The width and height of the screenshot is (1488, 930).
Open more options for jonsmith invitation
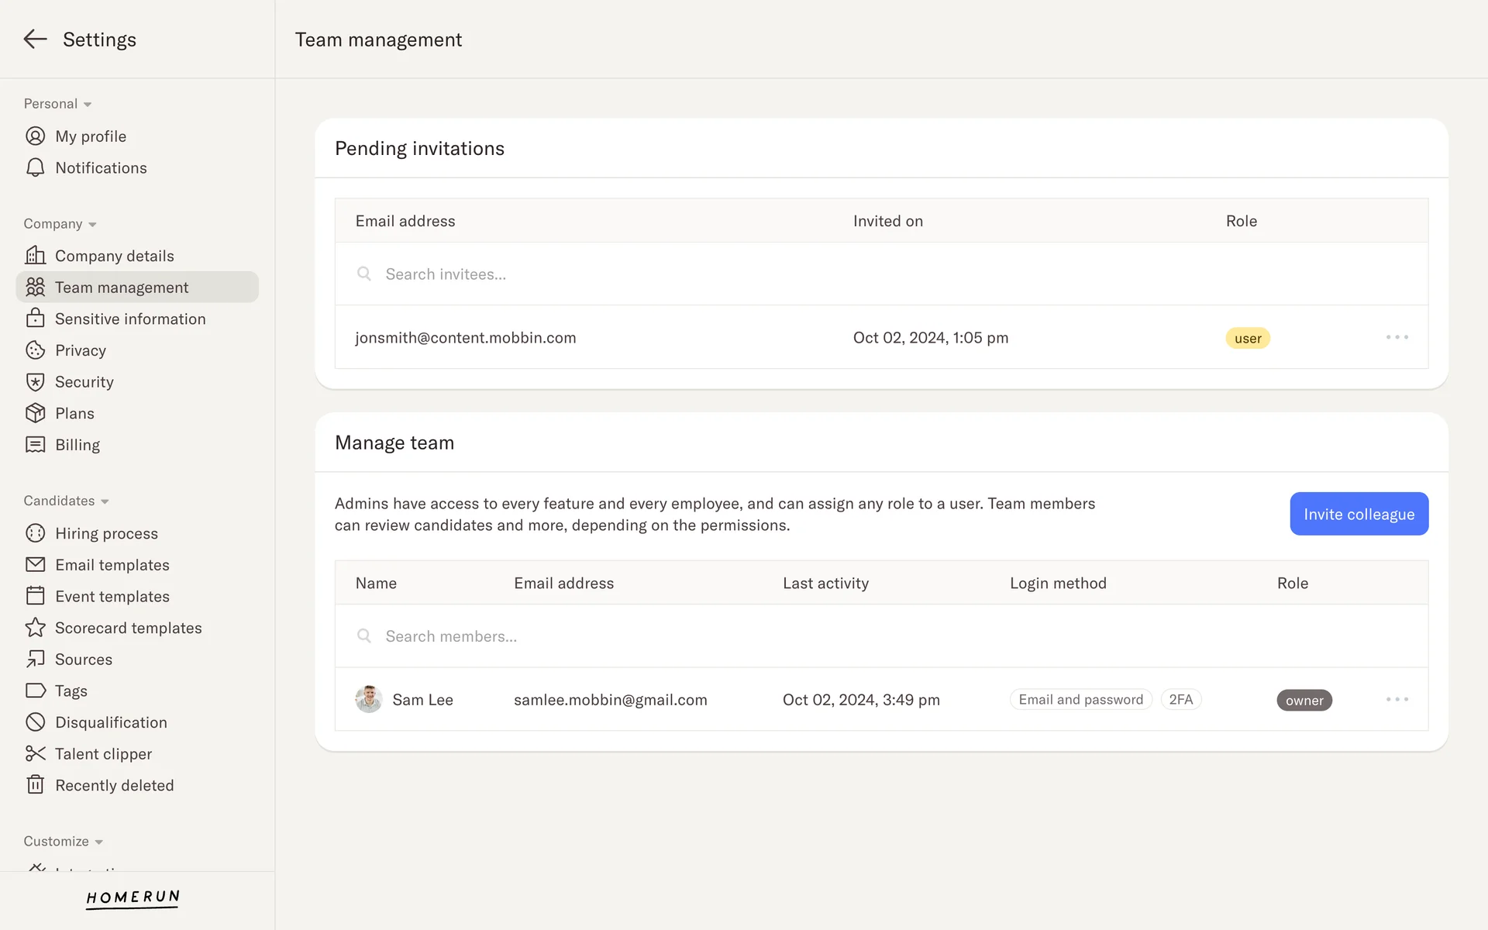pos(1397,338)
